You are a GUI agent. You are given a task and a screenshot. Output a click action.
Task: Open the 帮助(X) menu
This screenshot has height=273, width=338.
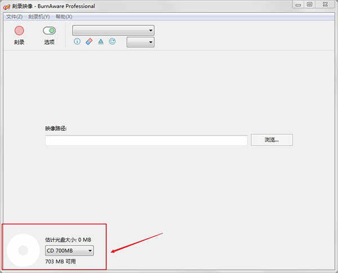click(64, 16)
